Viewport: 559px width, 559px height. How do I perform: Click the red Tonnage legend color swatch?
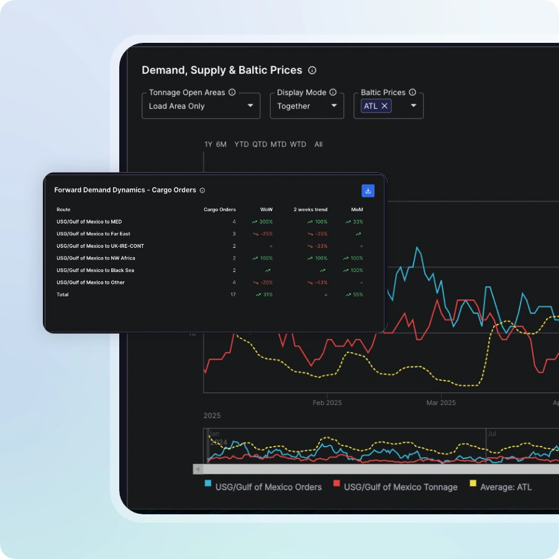point(337,483)
